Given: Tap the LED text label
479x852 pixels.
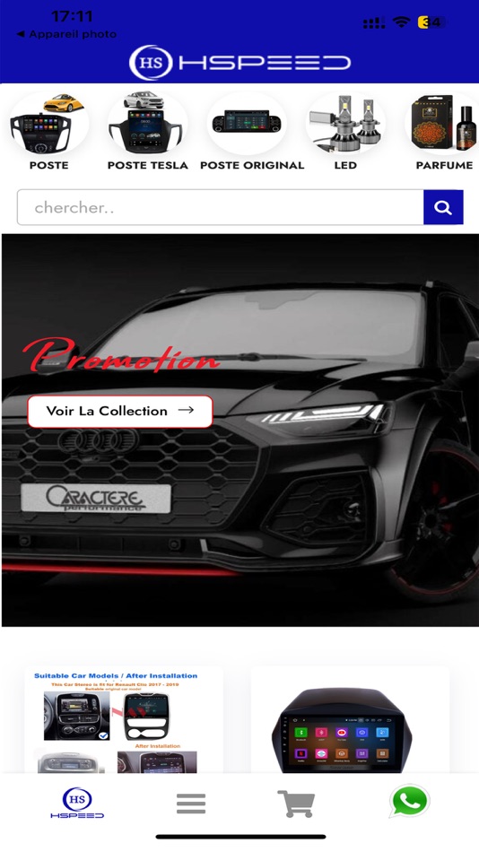Looking at the screenshot, I should [345, 165].
